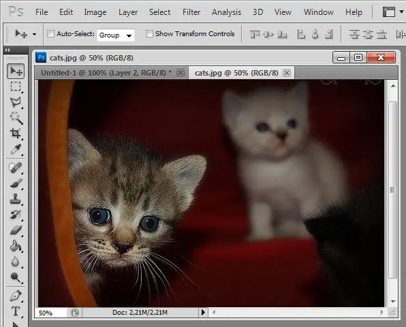Enable Show Transform Controls checkbox
The width and height of the screenshot is (406, 327).
click(x=149, y=33)
